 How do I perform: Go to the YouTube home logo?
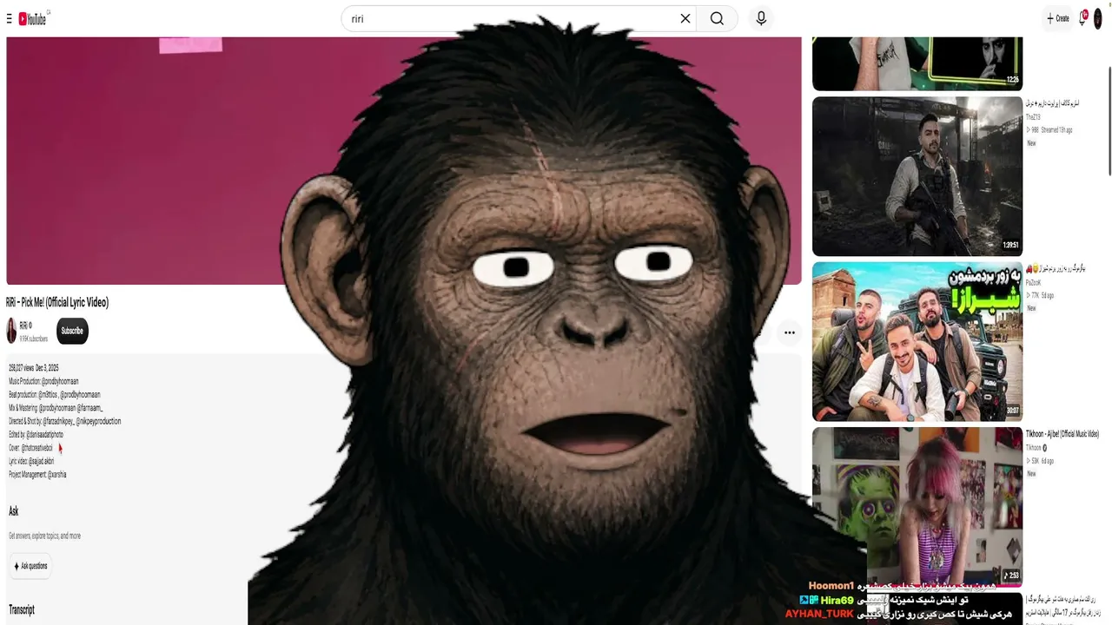[x=33, y=18]
